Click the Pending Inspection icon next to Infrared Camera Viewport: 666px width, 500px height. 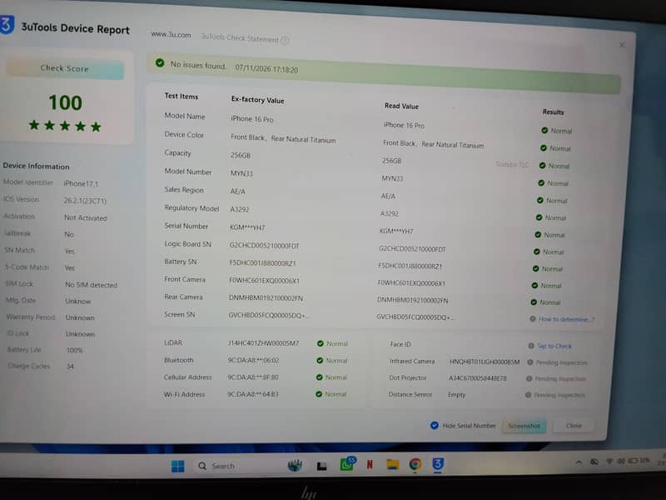tap(529, 362)
